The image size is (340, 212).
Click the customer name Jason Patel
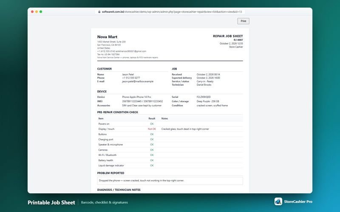pyautogui.click(x=128, y=75)
